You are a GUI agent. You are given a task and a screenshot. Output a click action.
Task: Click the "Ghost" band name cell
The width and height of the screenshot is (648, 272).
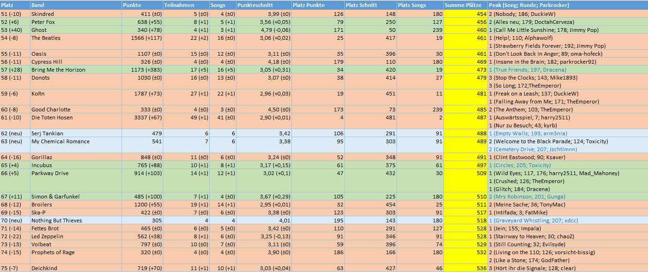click(x=76, y=30)
